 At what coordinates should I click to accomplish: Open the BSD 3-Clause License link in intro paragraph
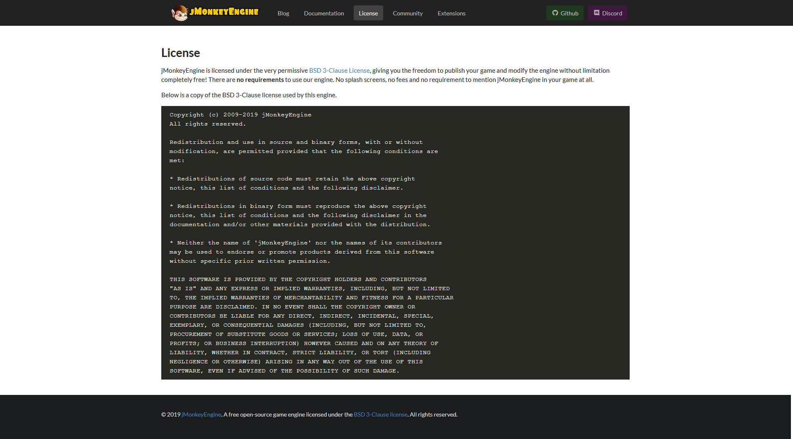339,71
